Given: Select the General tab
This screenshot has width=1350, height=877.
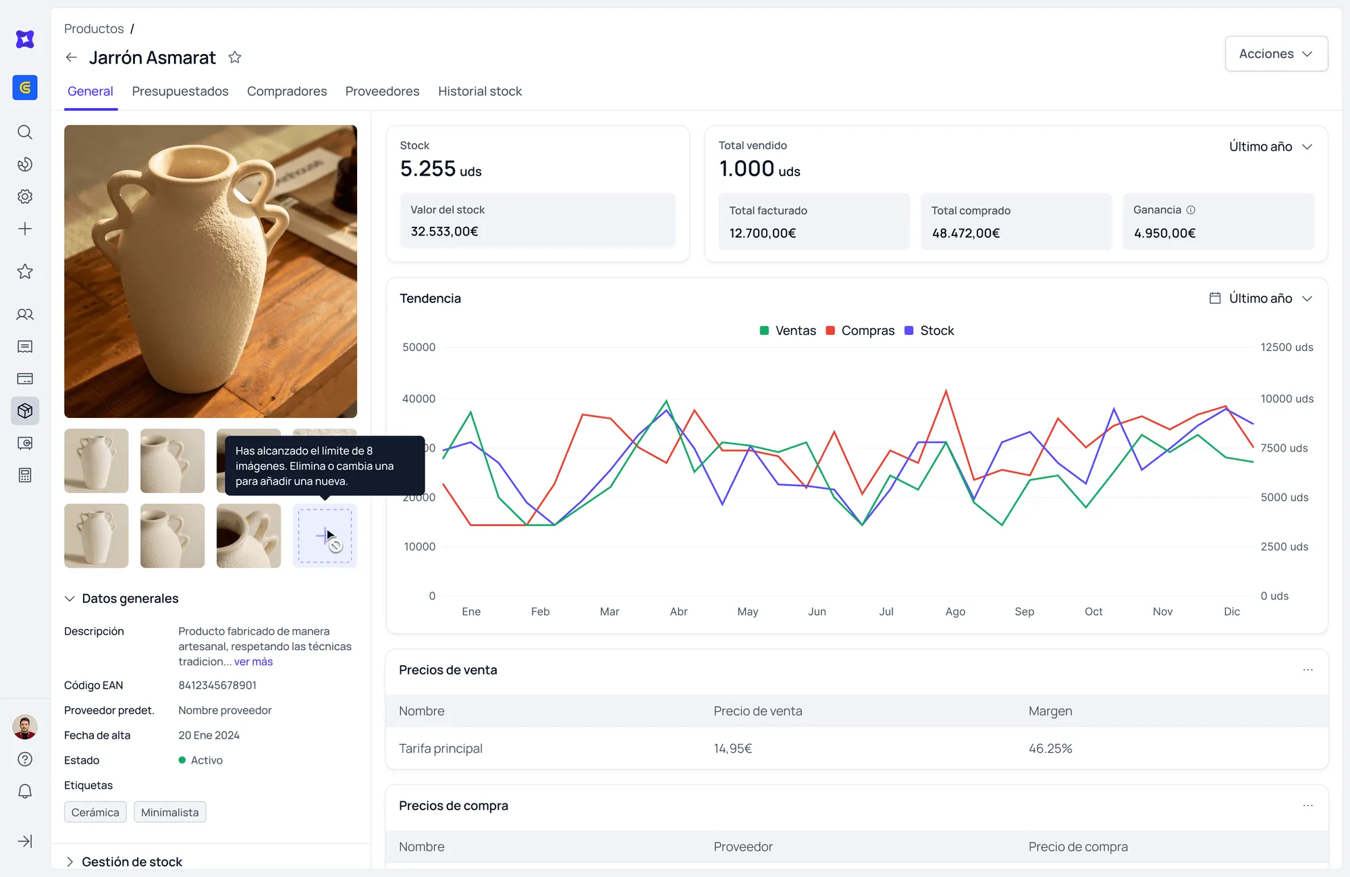Looking at the screenshot, I should 90,91.
